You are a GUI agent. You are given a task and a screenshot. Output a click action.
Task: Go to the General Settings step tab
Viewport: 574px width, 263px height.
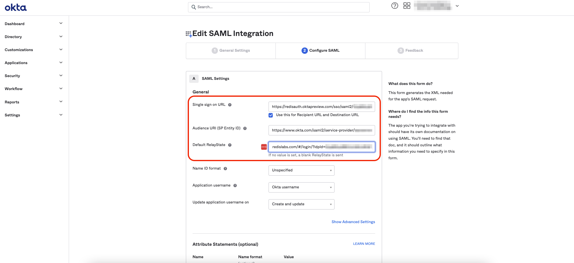231,50
